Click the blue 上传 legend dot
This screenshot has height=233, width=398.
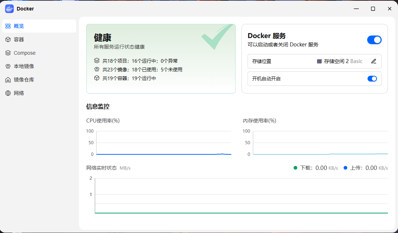click(345, 168)
